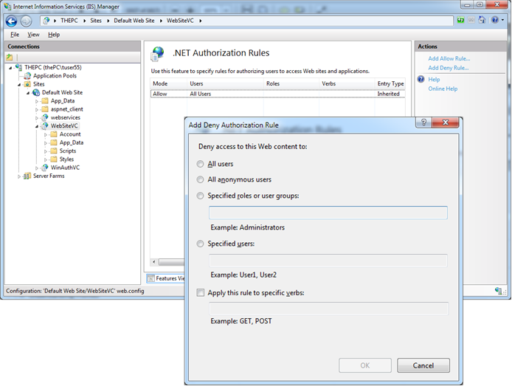Click the webservices application icon
Image resolution: width=512 pixels, height=386 pixels.
[45, 117]
